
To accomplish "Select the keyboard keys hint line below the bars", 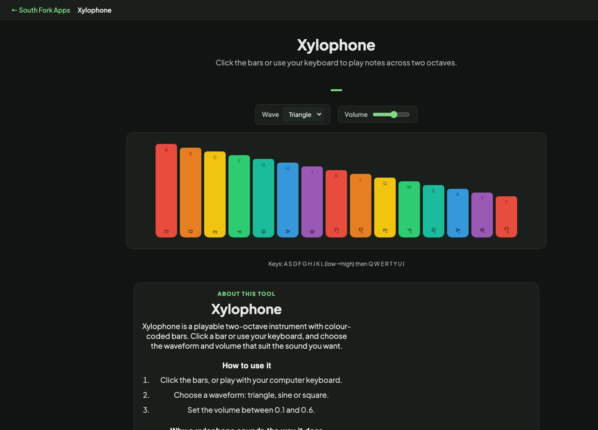I will (336, 264).
